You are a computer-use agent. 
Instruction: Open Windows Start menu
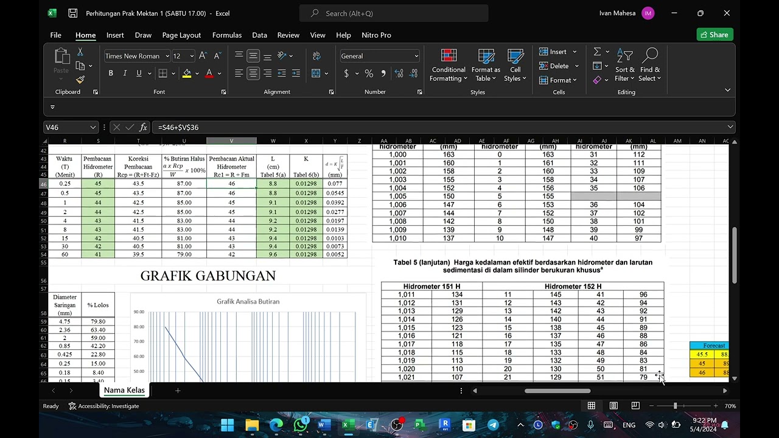coord(228,425)
